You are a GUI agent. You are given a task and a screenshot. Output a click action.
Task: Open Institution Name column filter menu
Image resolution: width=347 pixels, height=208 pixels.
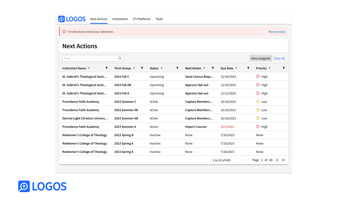[x=106, y=68]
